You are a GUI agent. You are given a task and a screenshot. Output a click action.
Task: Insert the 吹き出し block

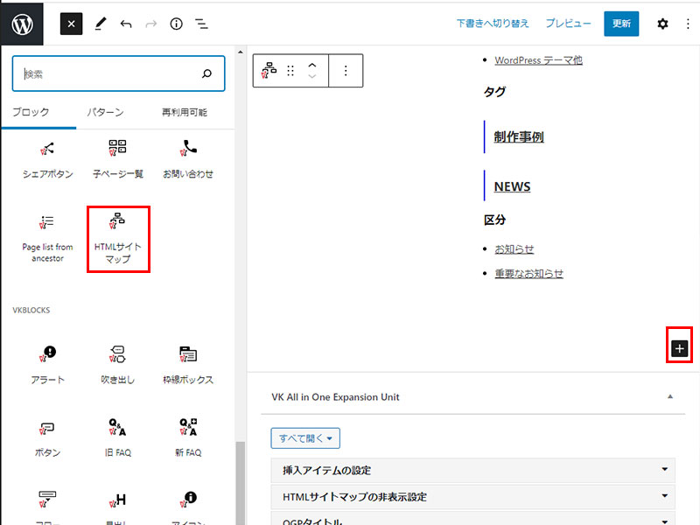pos(118,364)
